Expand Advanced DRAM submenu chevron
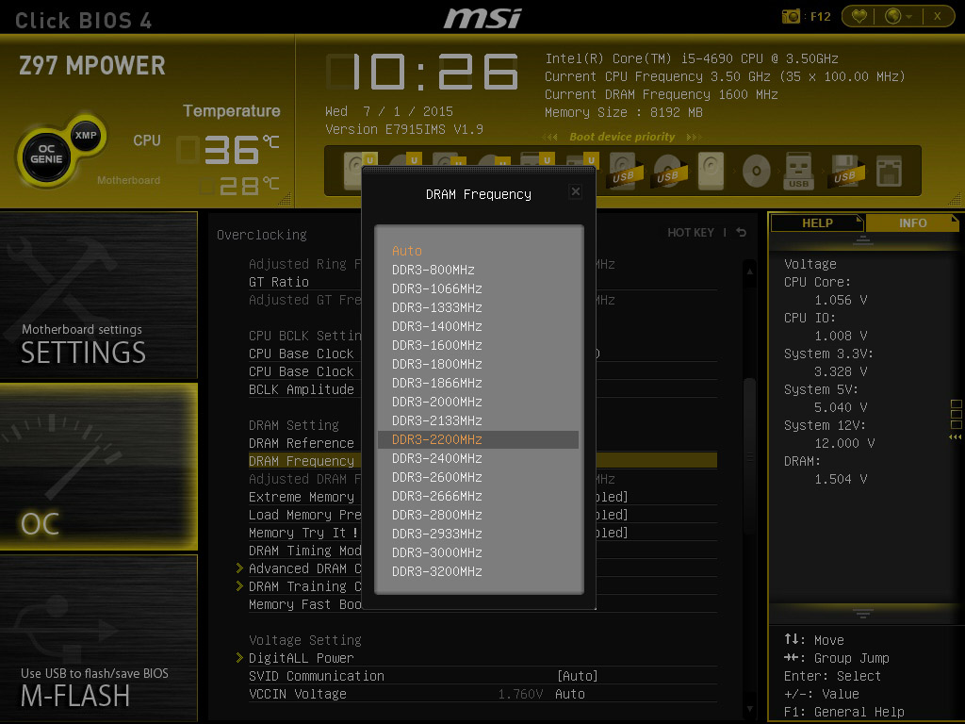This screenshot has height=724, width=965. click(239, 568)
